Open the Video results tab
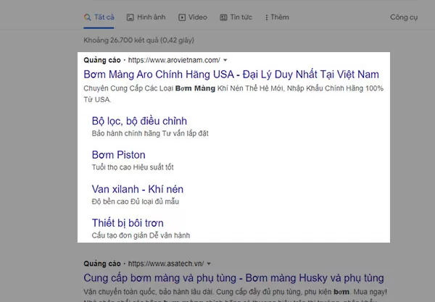This screenshot has height=302, width=435. 193,17
